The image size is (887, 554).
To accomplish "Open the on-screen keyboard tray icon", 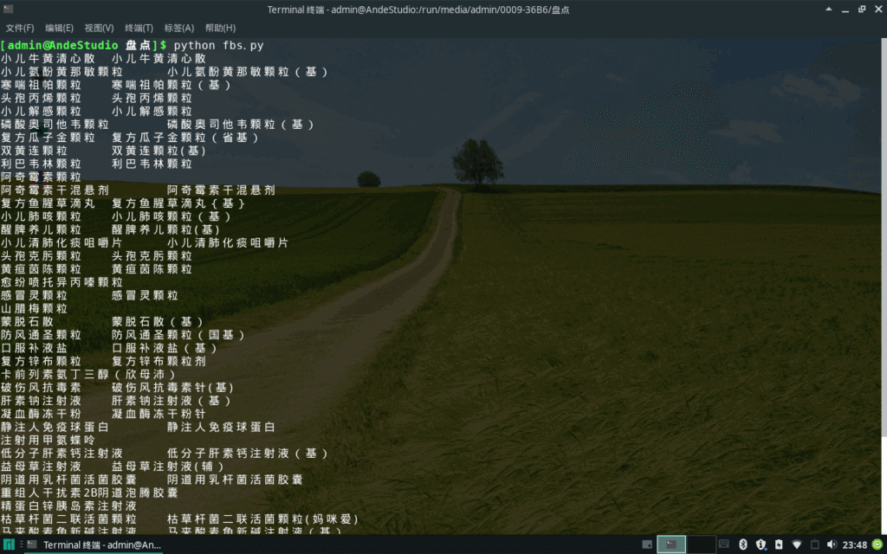I will click(724, 544).
